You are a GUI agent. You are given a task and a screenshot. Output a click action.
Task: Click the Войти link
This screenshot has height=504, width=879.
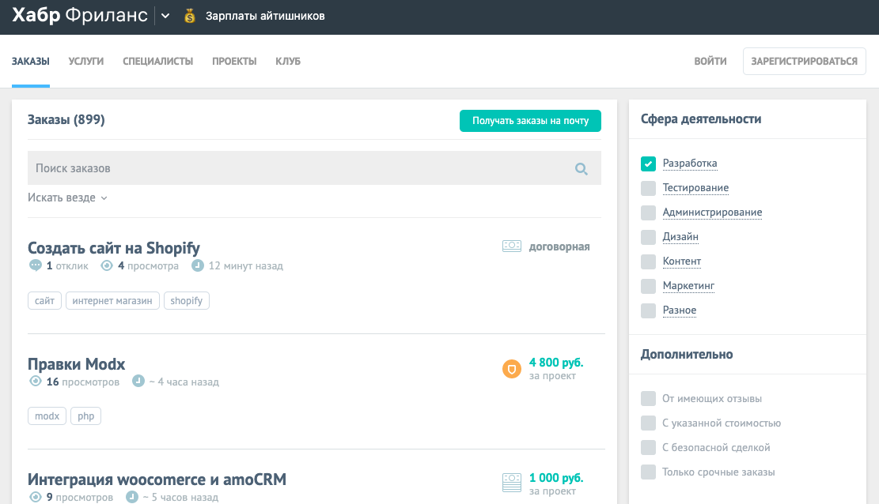point(710,61)
